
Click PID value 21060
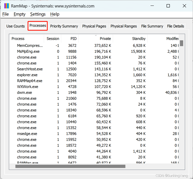coord(71,98)
